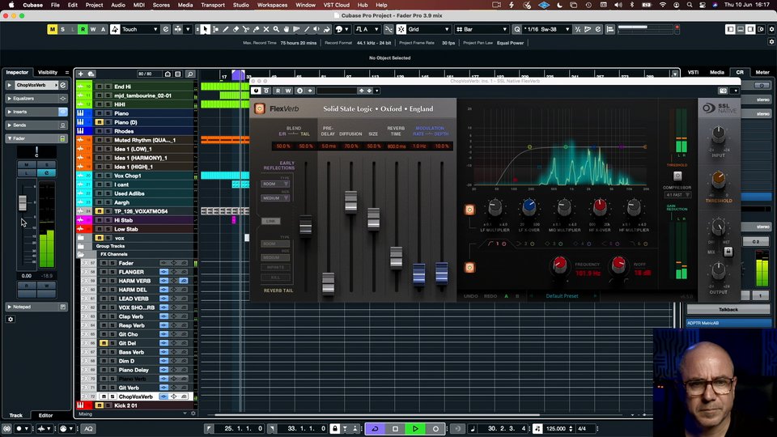Open macOS Control Center icon

(x=703, y=5)
